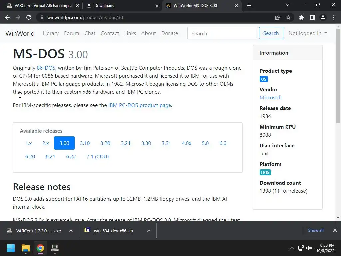
Task: View site security lock icon
Action: (x=42, y=17)
